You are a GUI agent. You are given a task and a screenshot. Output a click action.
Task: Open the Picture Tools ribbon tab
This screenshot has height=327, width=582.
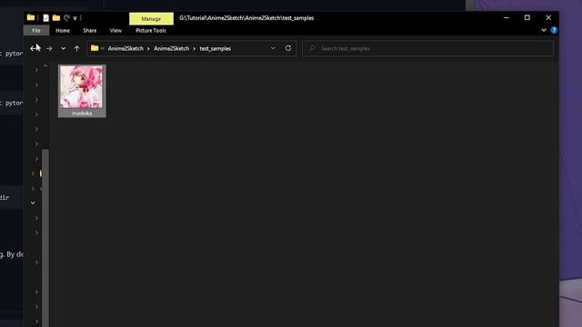(151, 30)
